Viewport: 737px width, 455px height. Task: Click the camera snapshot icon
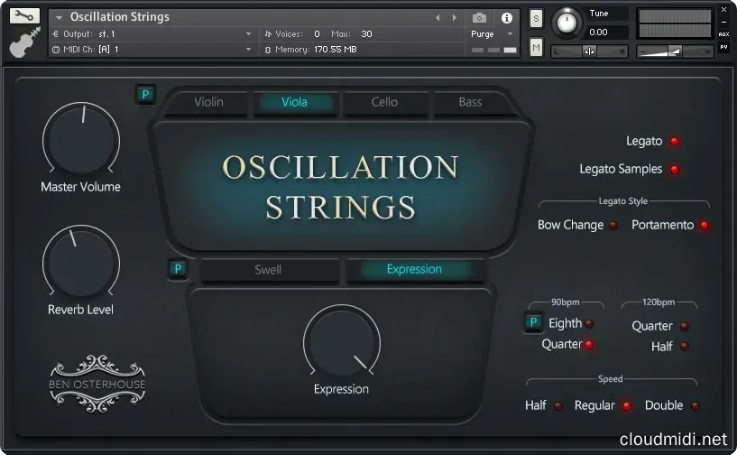point(480,17)
